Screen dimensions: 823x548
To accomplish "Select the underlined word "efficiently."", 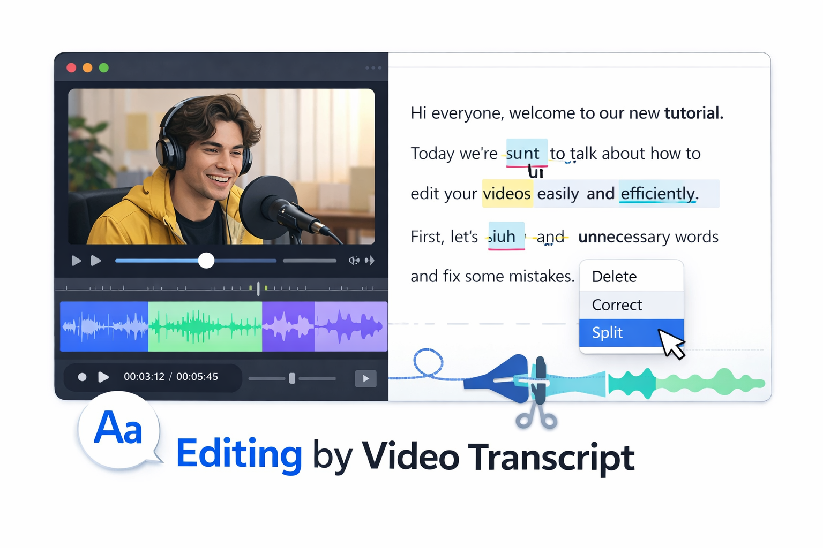I will 659,193.
